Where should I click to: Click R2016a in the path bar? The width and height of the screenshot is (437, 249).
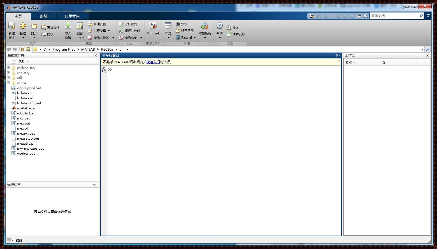tap(107, 49)
